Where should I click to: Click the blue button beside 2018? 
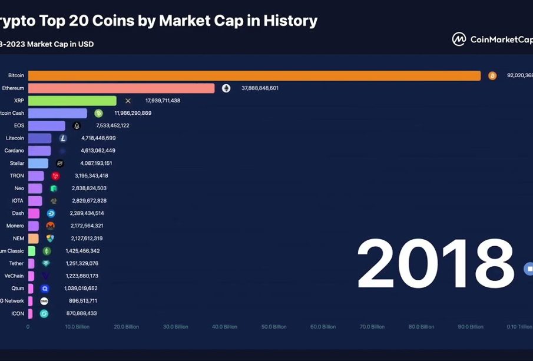528,269
